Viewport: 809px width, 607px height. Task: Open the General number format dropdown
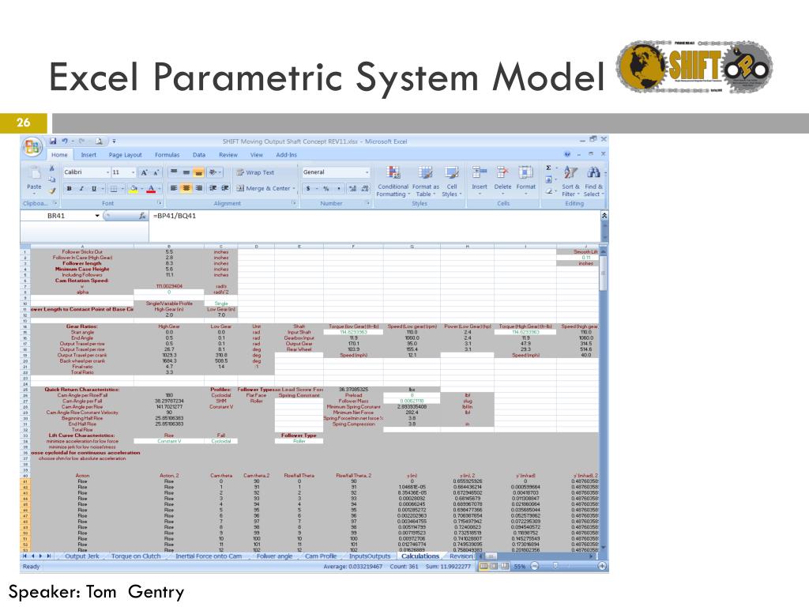pyautogui.click(x=367, y=172)
